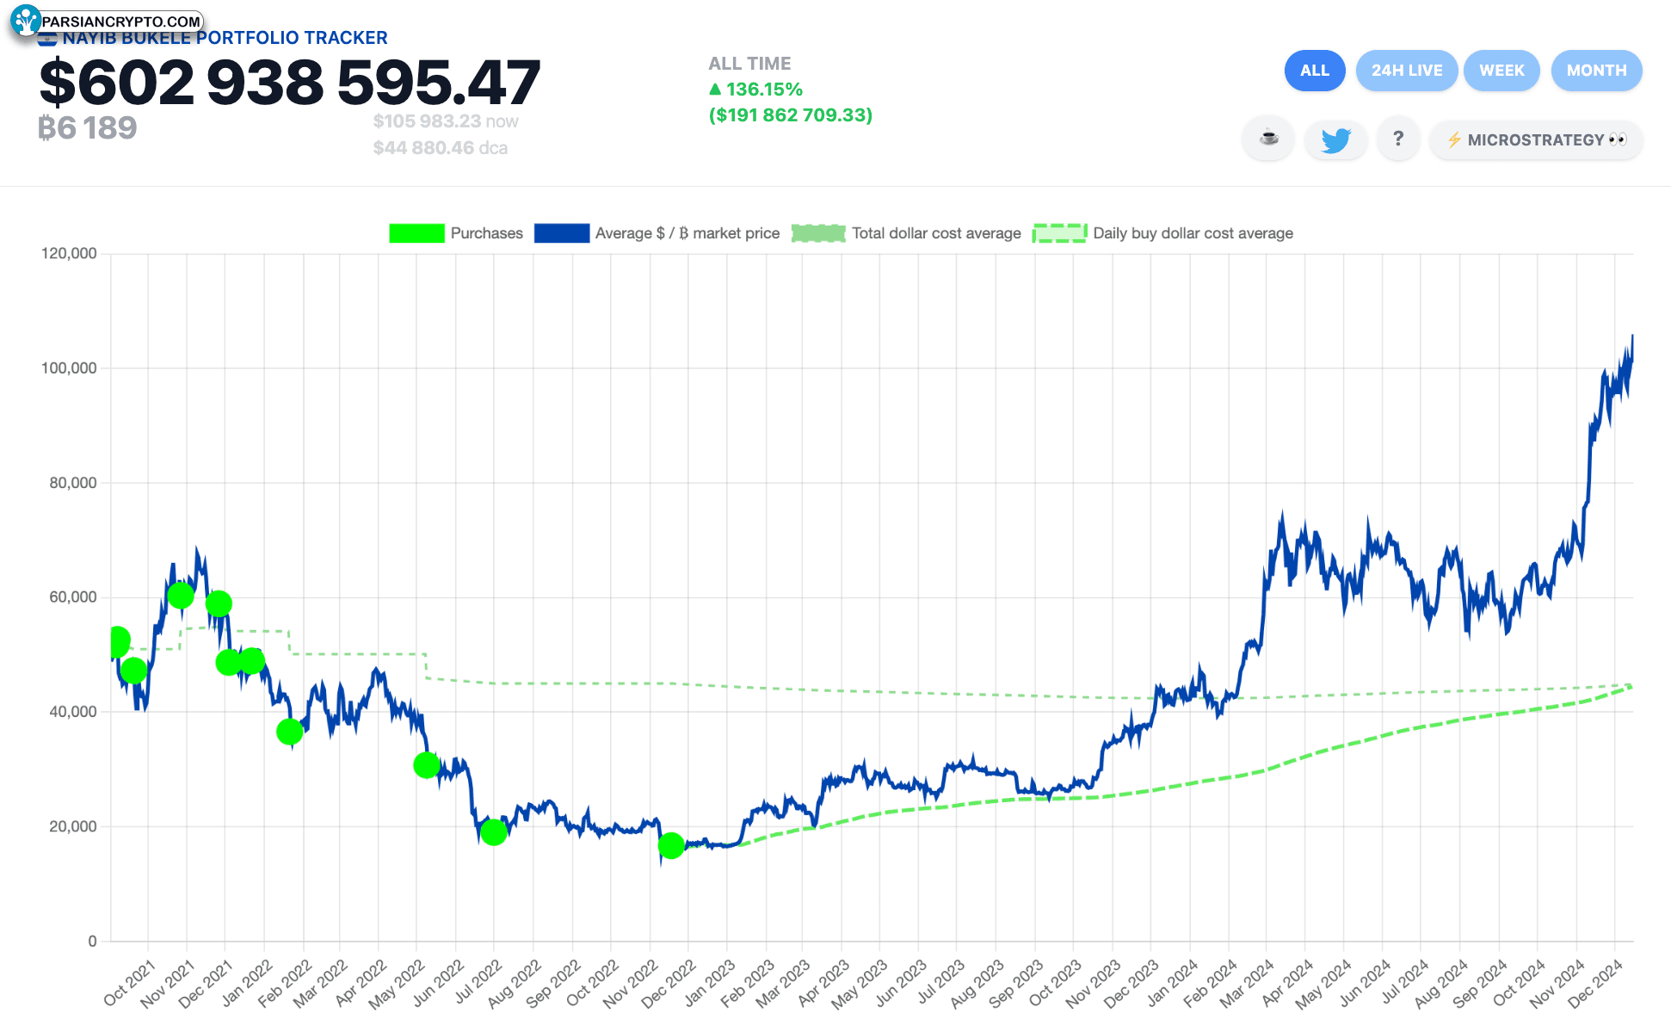The width and height of the screenshot is (1671, 1026).
Task: Click the portfolio value $602 938 595.47
Action: [290, 83]
